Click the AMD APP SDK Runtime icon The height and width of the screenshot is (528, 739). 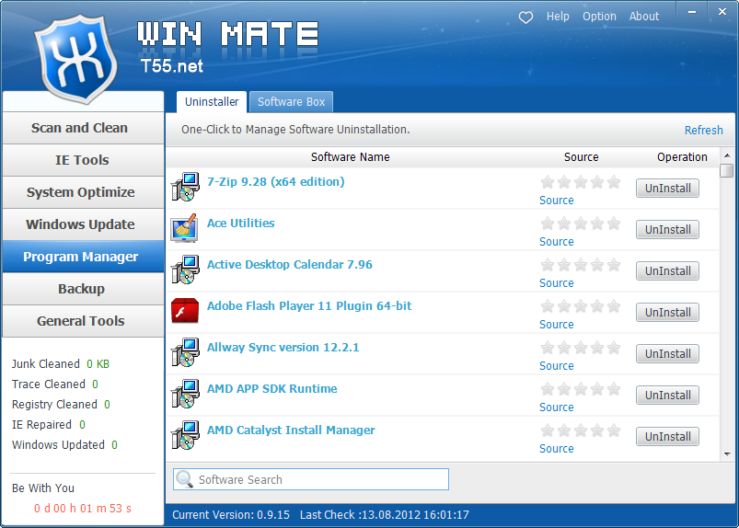coord(185,395)
